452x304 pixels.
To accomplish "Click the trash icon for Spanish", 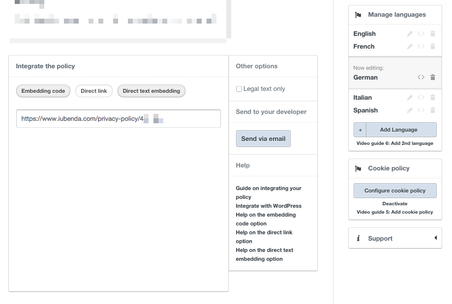I will click(433, 111).
